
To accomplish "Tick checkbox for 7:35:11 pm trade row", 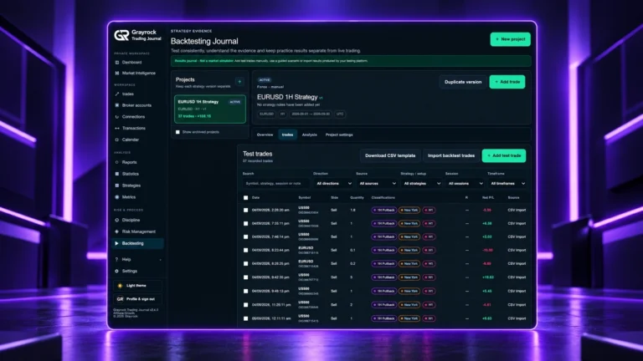I will tap(245, 223).
